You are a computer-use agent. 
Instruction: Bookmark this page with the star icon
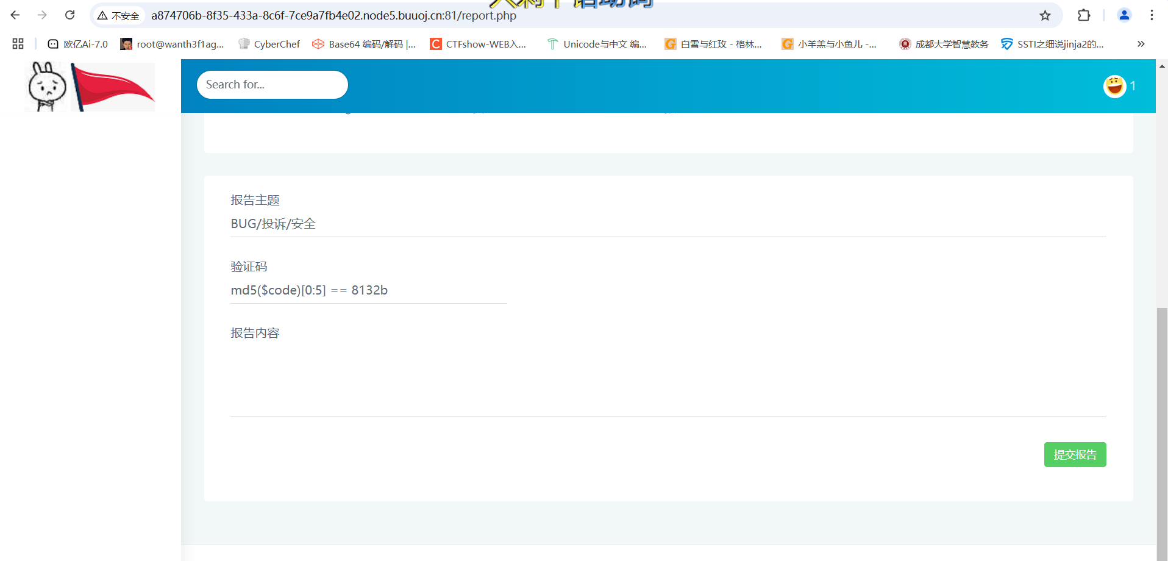click(x=1045, y=15)
